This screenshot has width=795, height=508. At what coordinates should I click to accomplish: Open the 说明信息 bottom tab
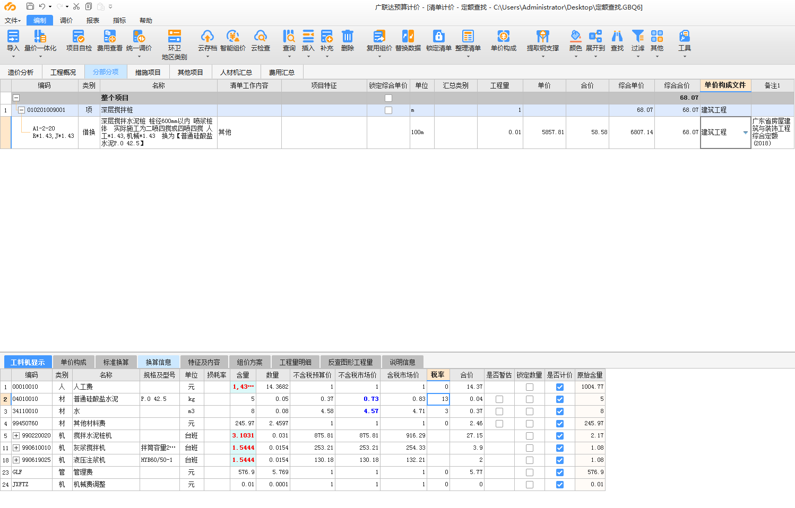[403, 362]
